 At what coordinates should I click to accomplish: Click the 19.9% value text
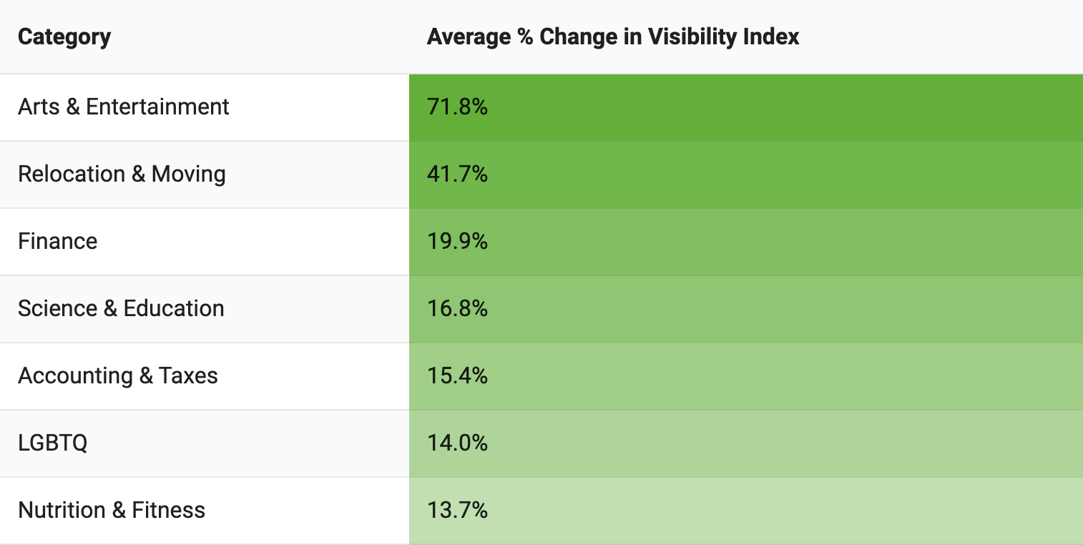(x=457, y=242)
